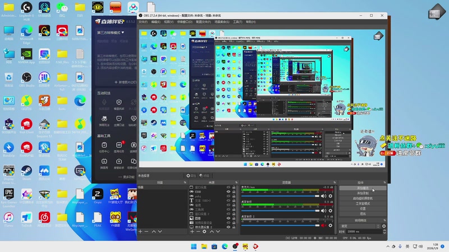The image size is (449, 252).
Task: Enable 工作室模式 studio mode button
Action: (363, 203)
